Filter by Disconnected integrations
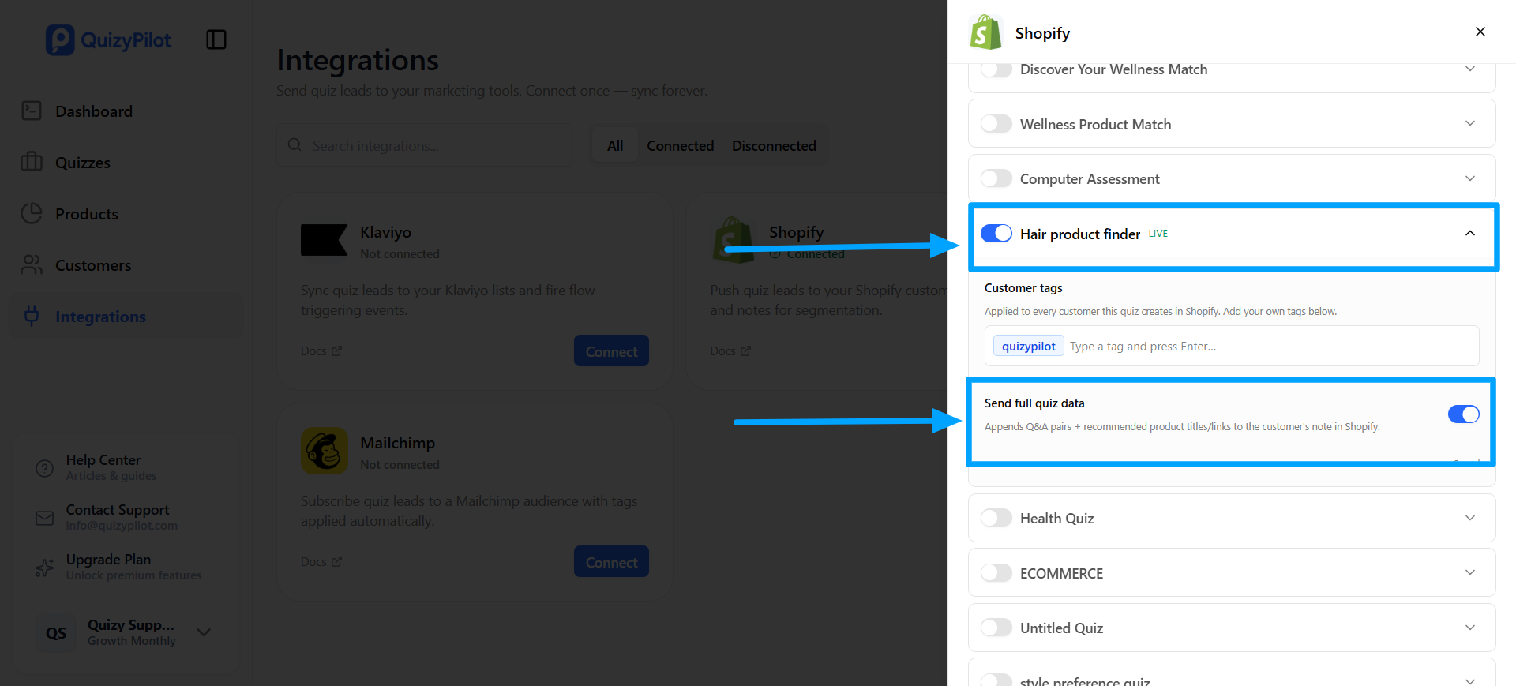The image size is (1516, 686). (x=774, y=145)
